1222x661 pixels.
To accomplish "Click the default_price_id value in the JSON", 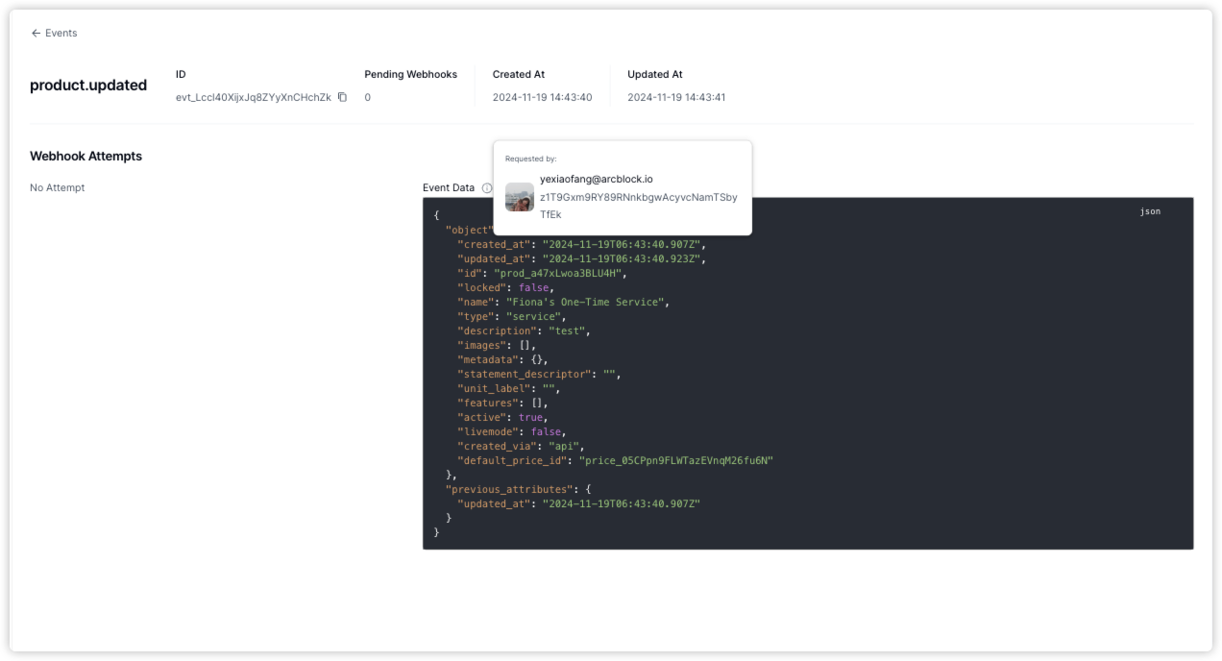I will pyautogui.click(x=675, y=460).
